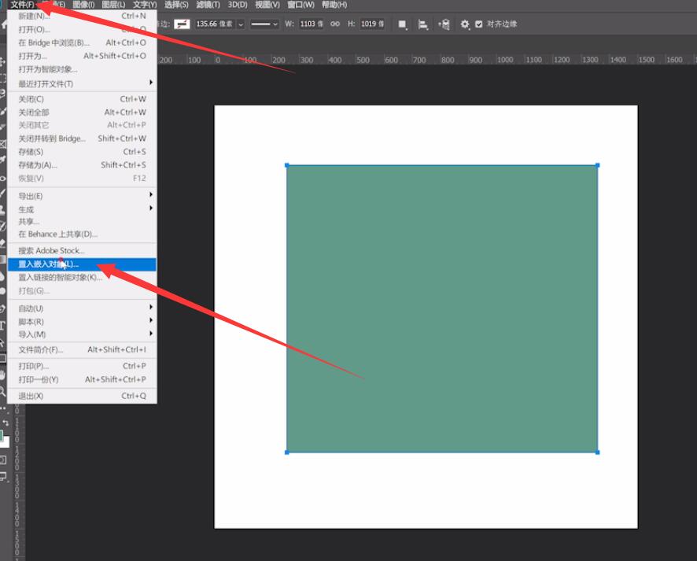Choose 在 Bridge 中浏览(B)... item
Image resolution: width=697 pixels, height=561 pixels.
tap(83, 42)
